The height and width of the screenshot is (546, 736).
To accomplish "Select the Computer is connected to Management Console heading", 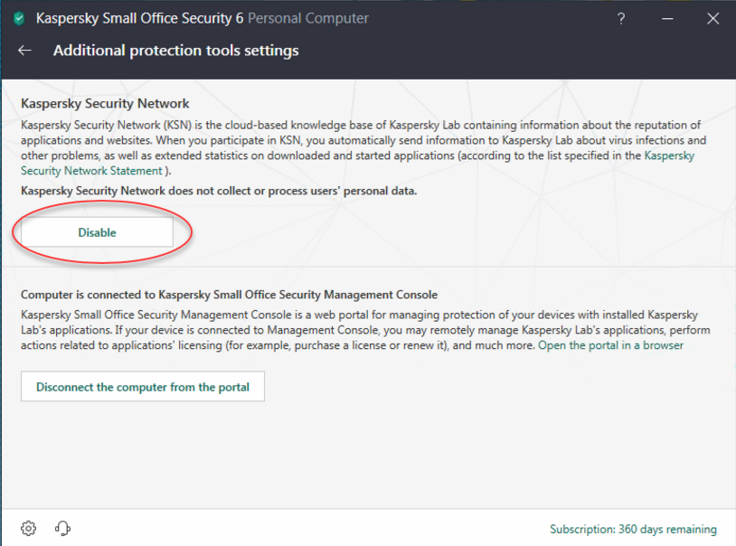I will pyautogui.click(x=229, y=295).
